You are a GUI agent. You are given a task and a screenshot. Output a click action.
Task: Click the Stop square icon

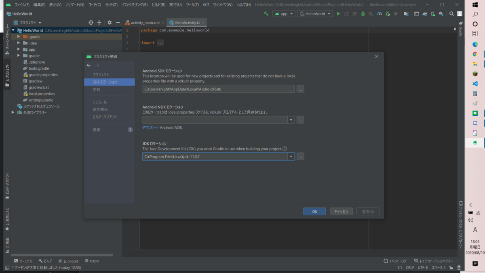coord(396,14)
